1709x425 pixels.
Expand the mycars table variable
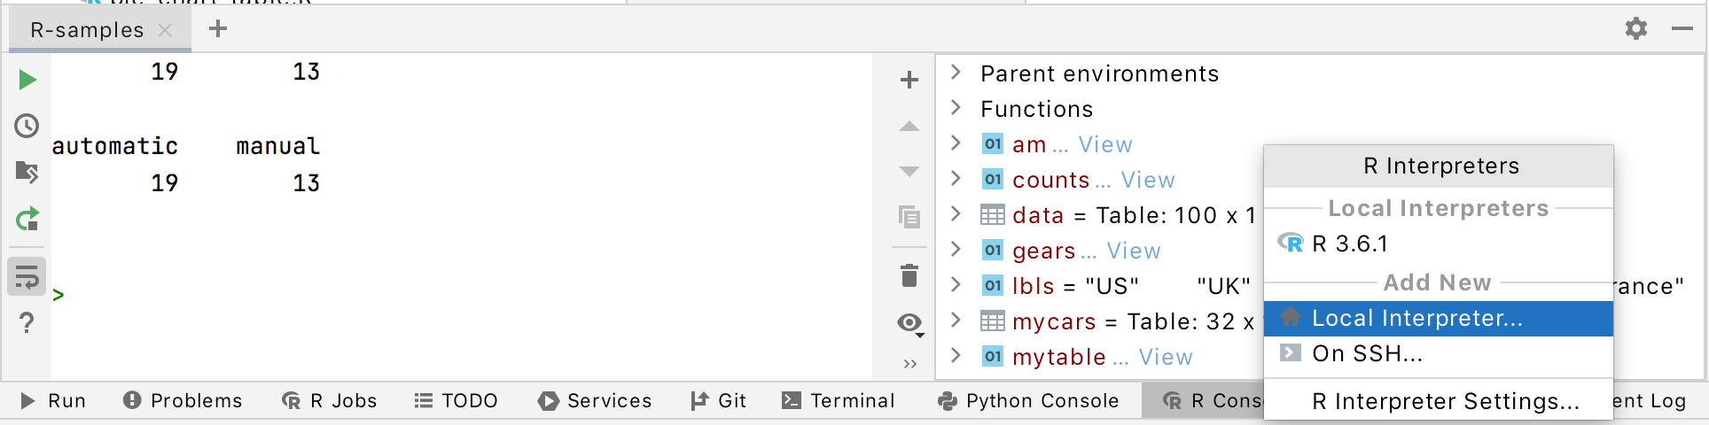click(x=956, y=321)
